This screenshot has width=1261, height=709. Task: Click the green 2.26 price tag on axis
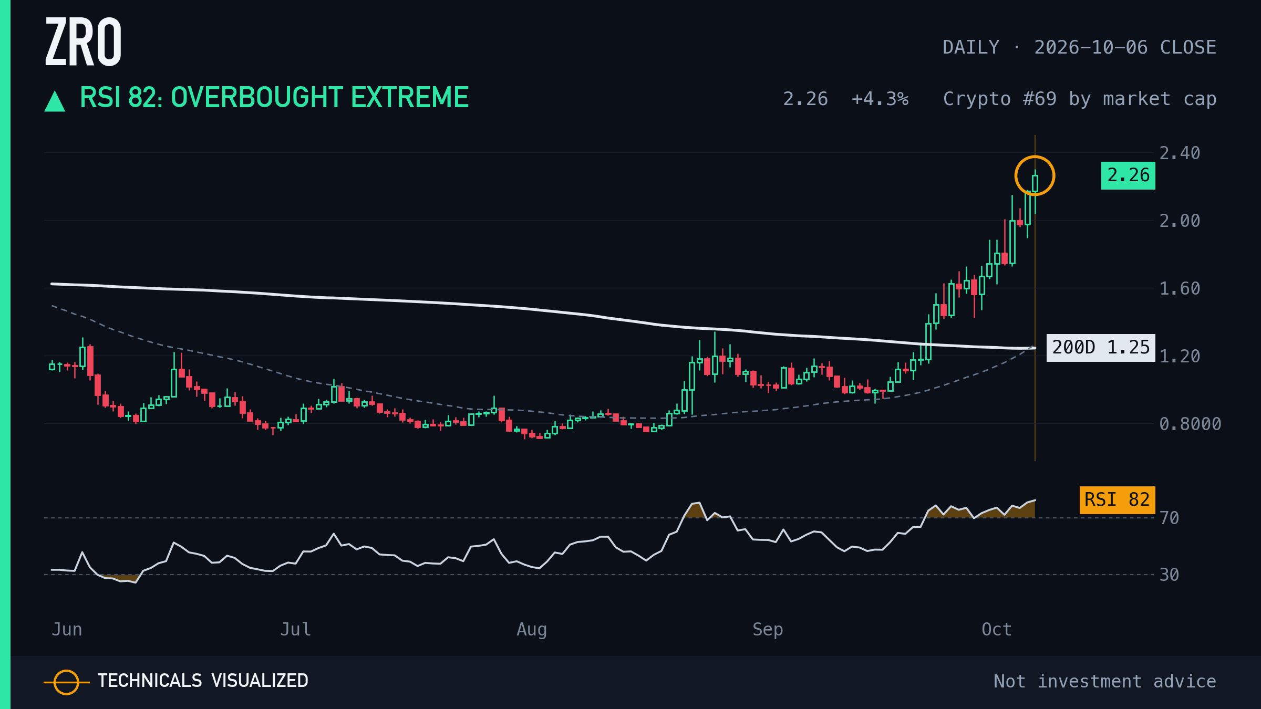(x=1128, y=175)
